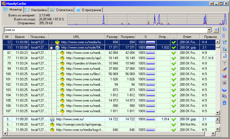Open the Статистика tab

61,10
